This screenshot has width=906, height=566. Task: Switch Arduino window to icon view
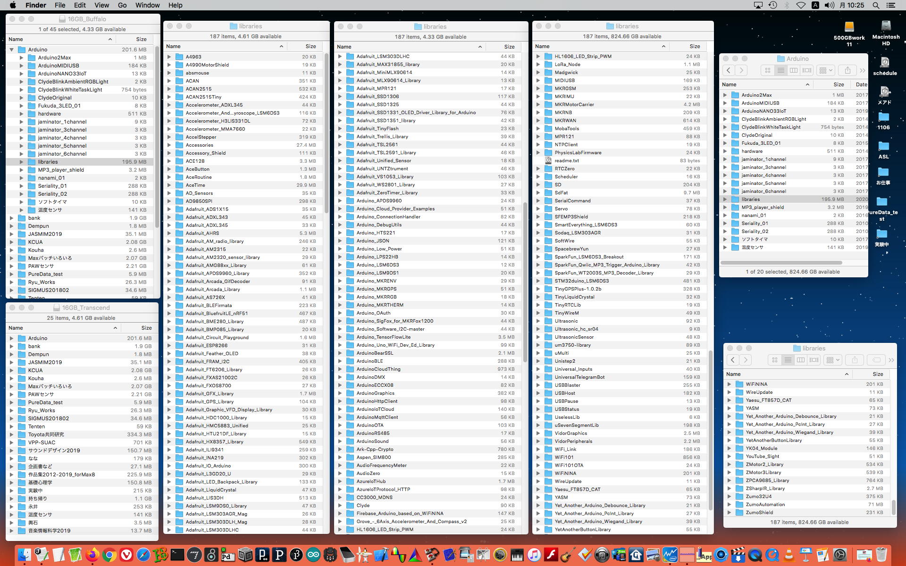point(768,70)
